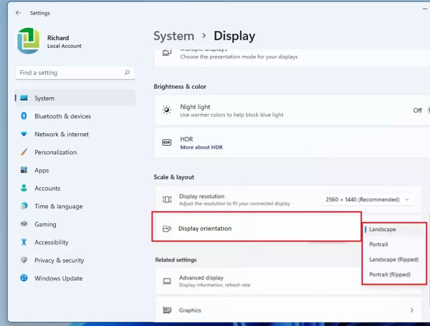The height and width of the screenshot is (326, 430).
Task: Open the 2560 x 1440 resolution dropdown
Action: (x=368, y=199)
